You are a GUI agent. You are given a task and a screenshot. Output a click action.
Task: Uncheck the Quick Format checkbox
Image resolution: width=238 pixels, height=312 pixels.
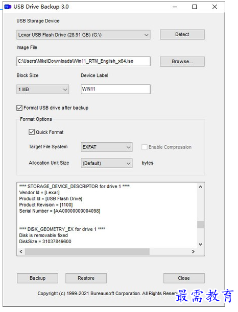pos(32,132)
